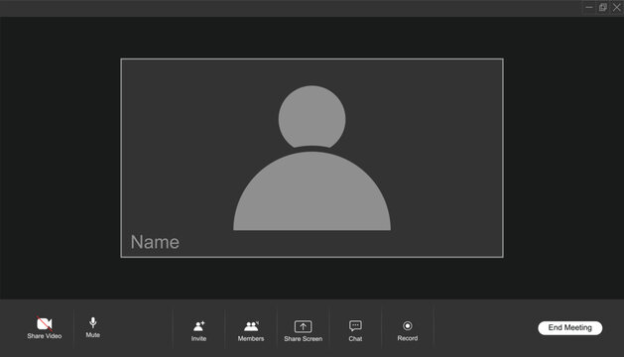The height and width of the screenshot is (357, 624).
Task: Close the meeting window
Action: click(617, 8)
